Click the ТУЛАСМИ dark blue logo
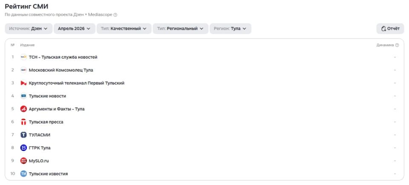This screenshot has width=409, height=185. 23,135
